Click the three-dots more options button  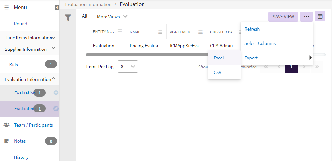tap(306, 17)
